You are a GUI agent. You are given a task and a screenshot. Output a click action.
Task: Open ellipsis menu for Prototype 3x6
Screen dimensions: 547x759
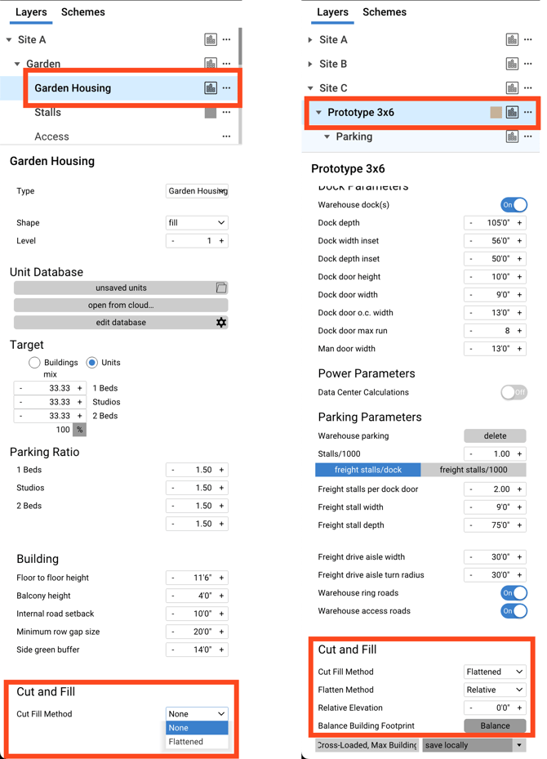527,112
